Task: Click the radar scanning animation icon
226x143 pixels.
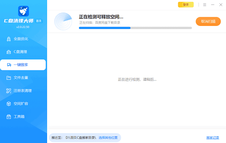Action: [x=63, y=21]
